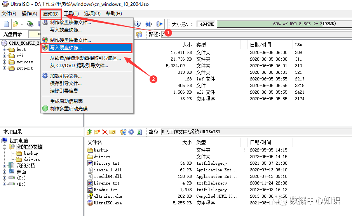352x216 pixels.
Task: Click the 我的电脑 computer icon
Action: coord(4,141)
